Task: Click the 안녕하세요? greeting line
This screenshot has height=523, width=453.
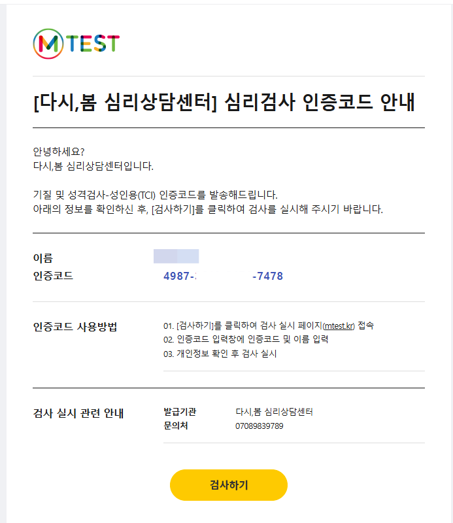Action: tap(59, 152)
